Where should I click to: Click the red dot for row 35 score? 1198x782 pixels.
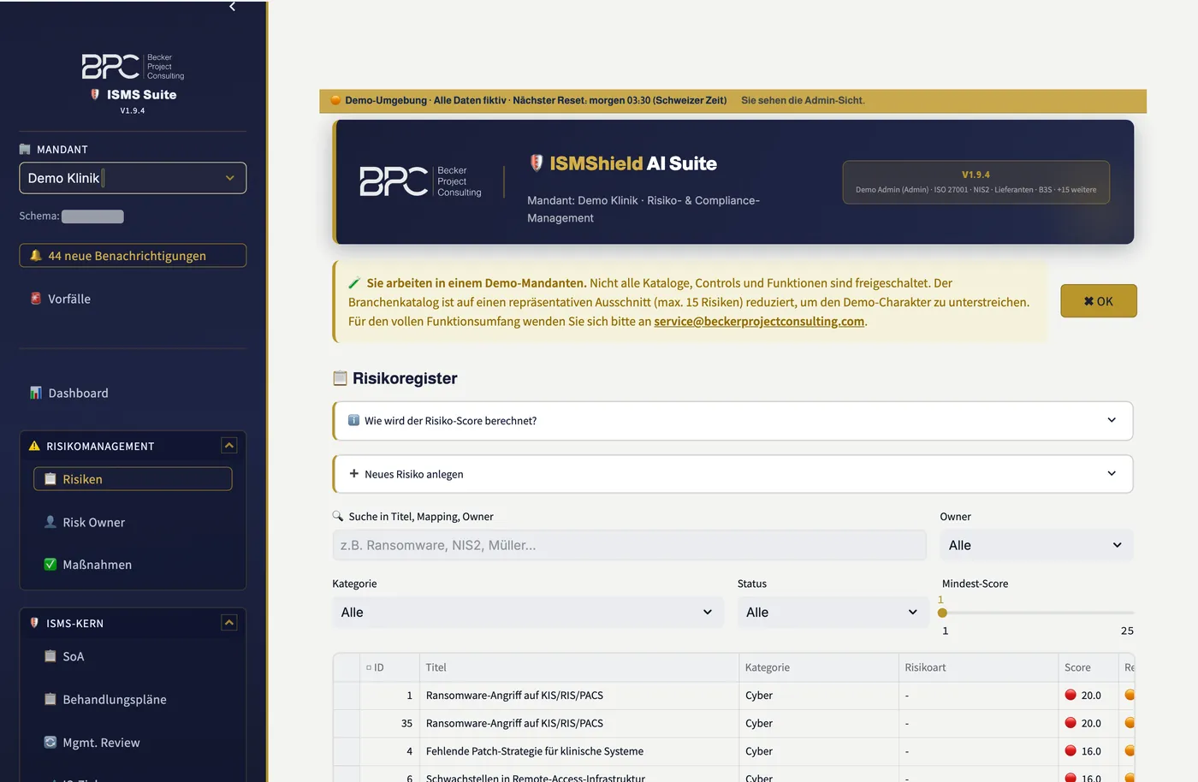(1070, 723)
